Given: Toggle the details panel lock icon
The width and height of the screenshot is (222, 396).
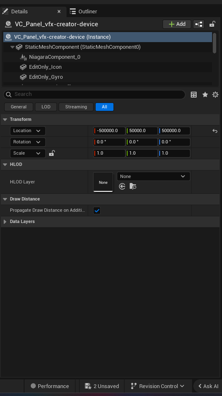Looking at the screenshot, I should pos(212,24).
